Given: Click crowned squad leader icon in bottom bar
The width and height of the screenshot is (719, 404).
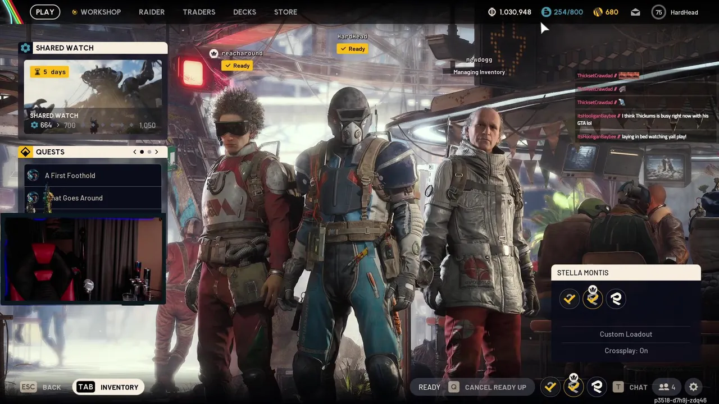Looking at the screenshot, I should [574, 387].
